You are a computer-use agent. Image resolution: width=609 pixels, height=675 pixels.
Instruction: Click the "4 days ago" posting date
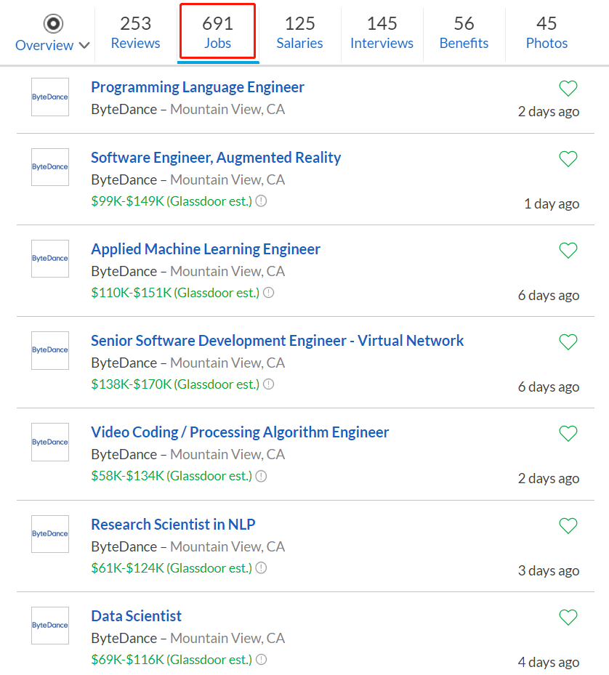click(548, 662)
